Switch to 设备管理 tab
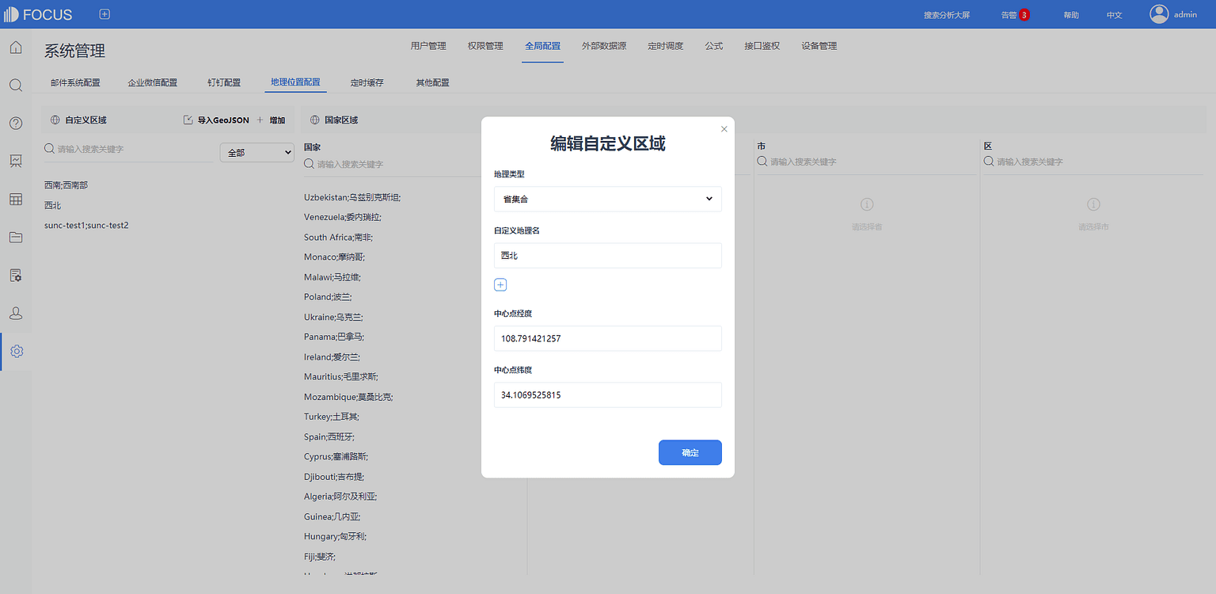Screen dimensions: 1216x594 819,46
